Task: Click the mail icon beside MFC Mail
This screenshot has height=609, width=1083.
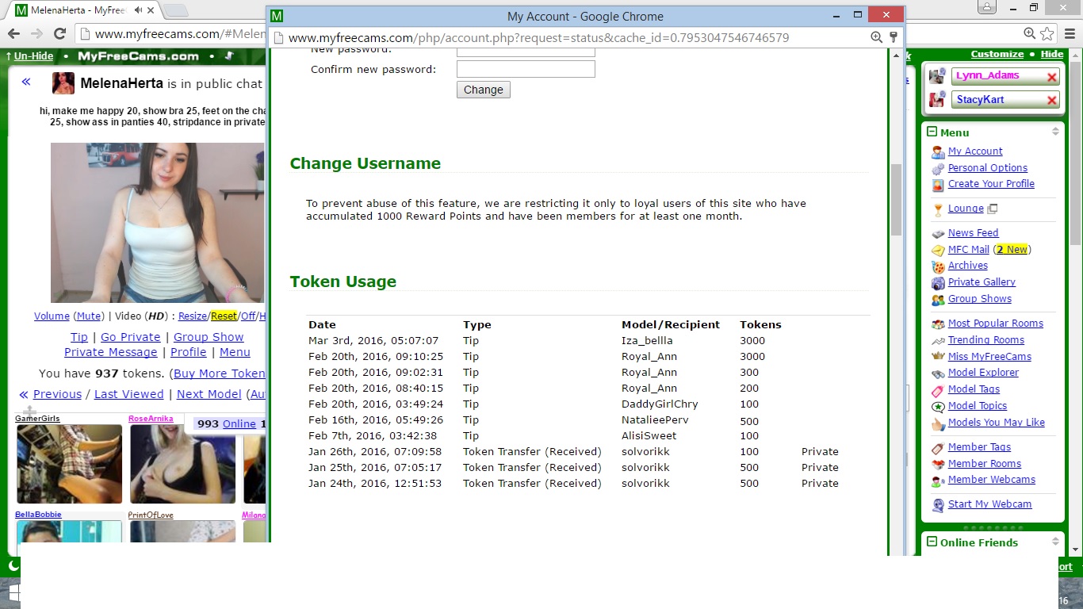Action: click(x=938, y=250)
